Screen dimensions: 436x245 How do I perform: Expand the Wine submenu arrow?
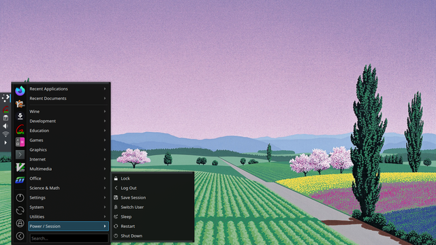pos(105,112)
